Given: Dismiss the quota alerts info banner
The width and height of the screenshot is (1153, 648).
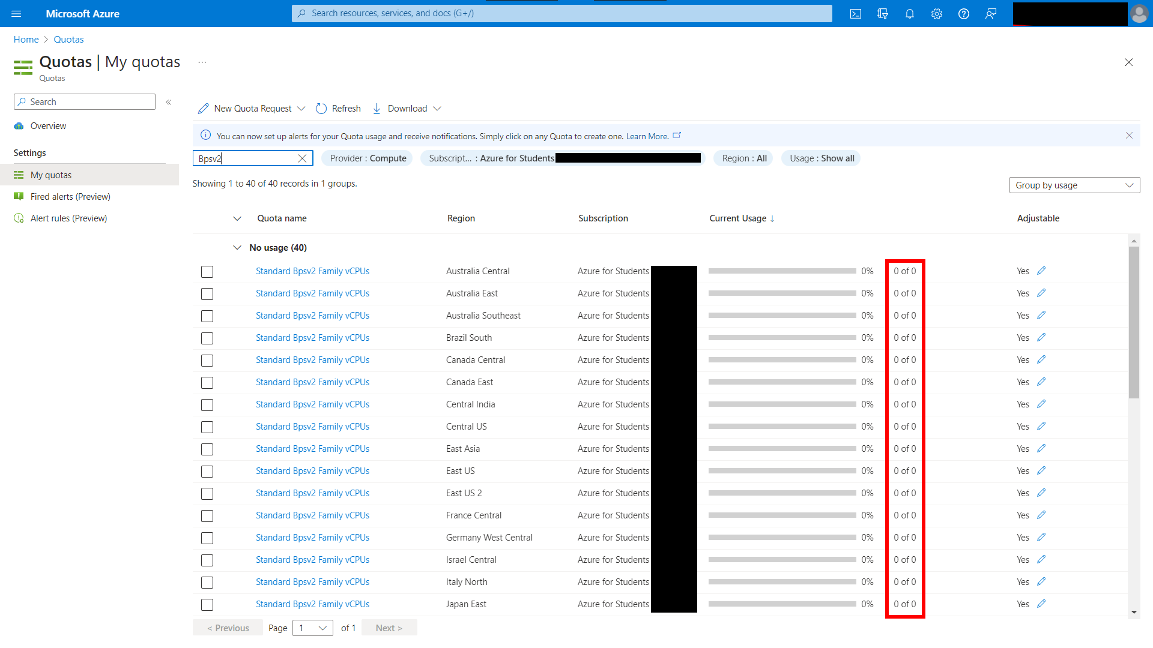Looking at the screenshot, I should coord(1129,136).
